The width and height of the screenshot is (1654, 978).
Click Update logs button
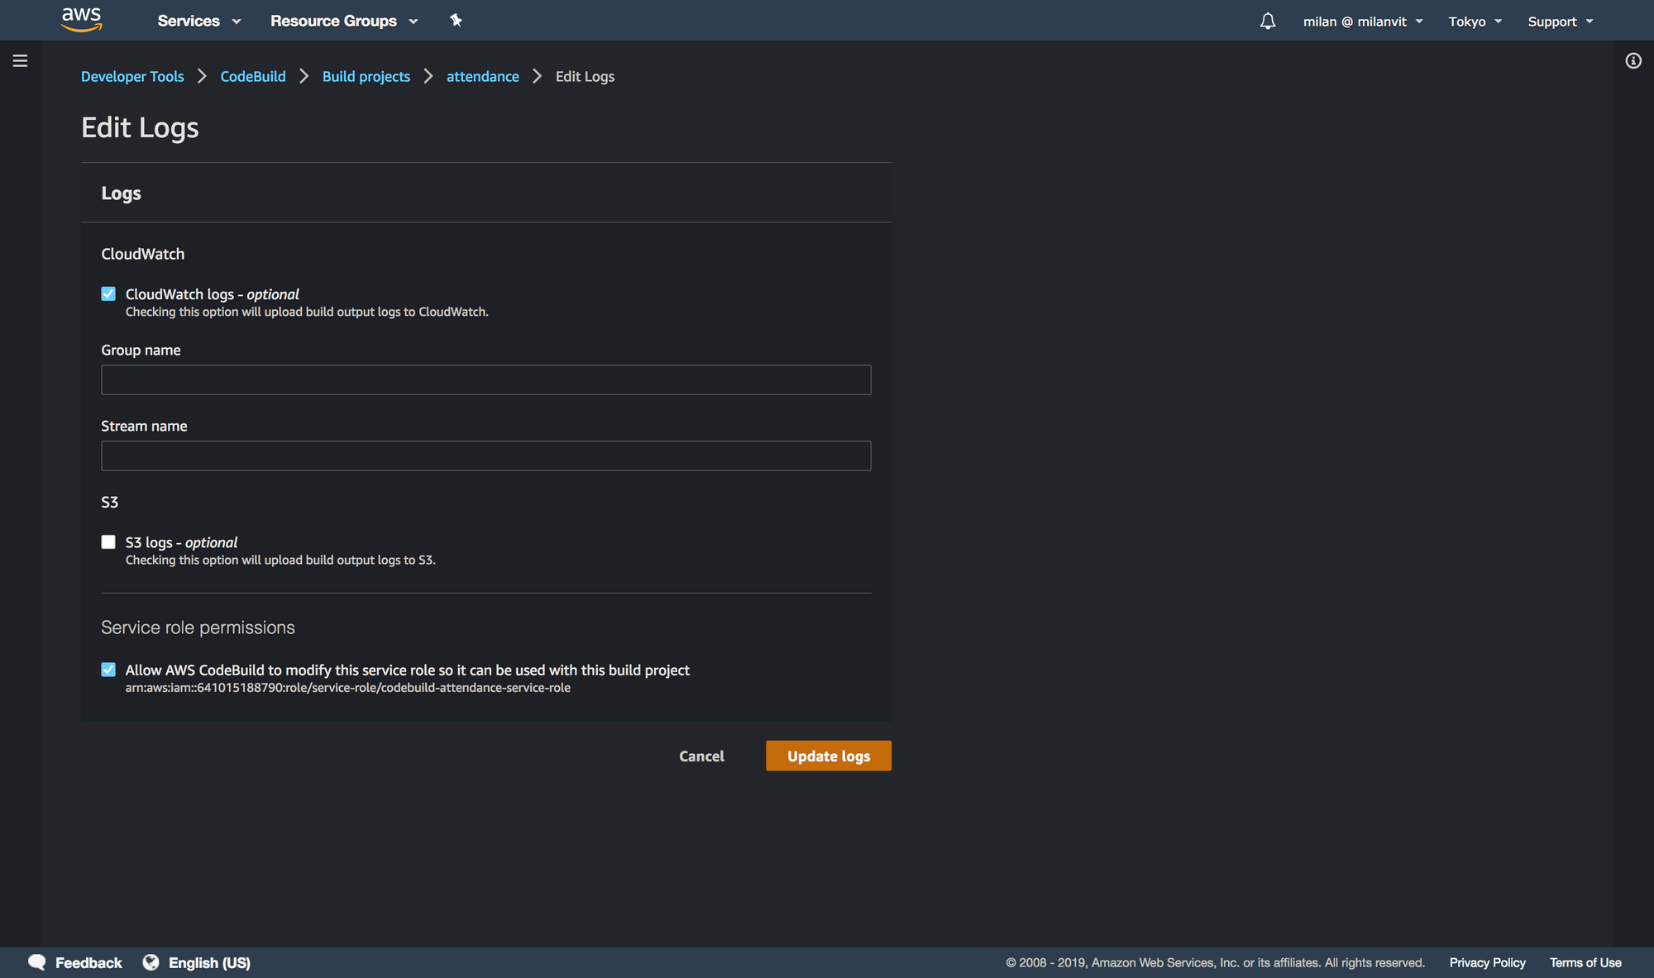coord(828,756)
